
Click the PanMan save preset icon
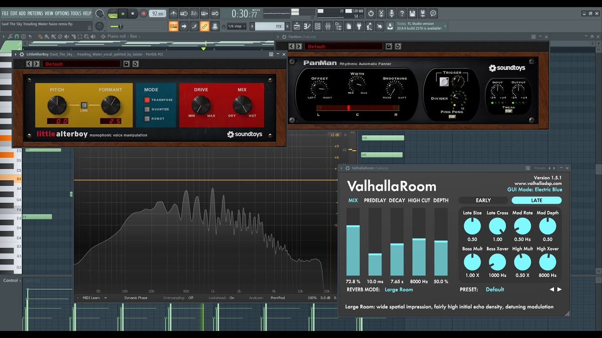point(389,46)
